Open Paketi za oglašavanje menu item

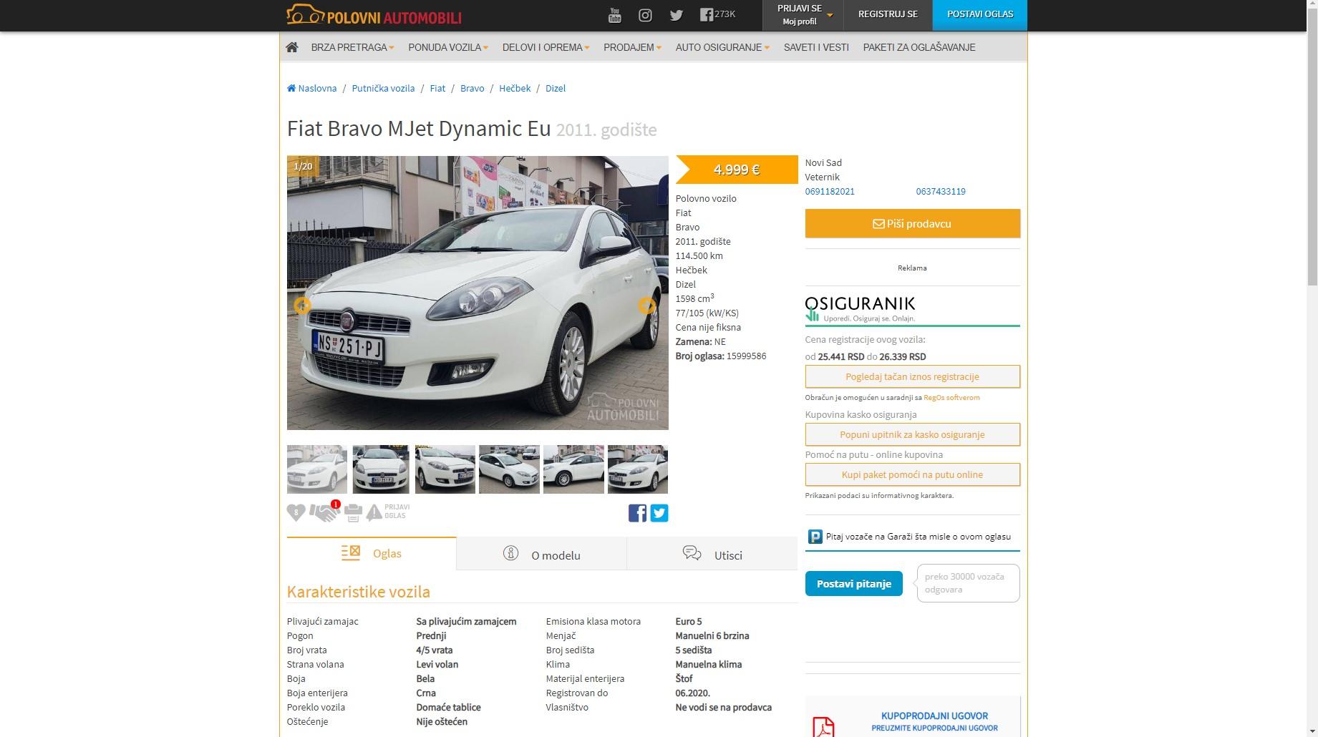(x=919, y=47)
